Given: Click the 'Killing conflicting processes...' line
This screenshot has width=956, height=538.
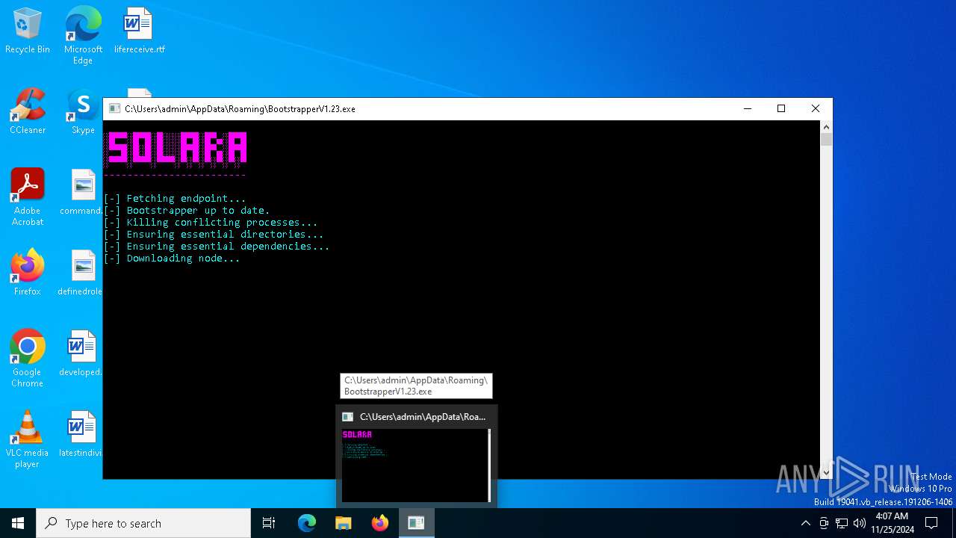Looking at the screenshot, I should click(x=211, y=223).
